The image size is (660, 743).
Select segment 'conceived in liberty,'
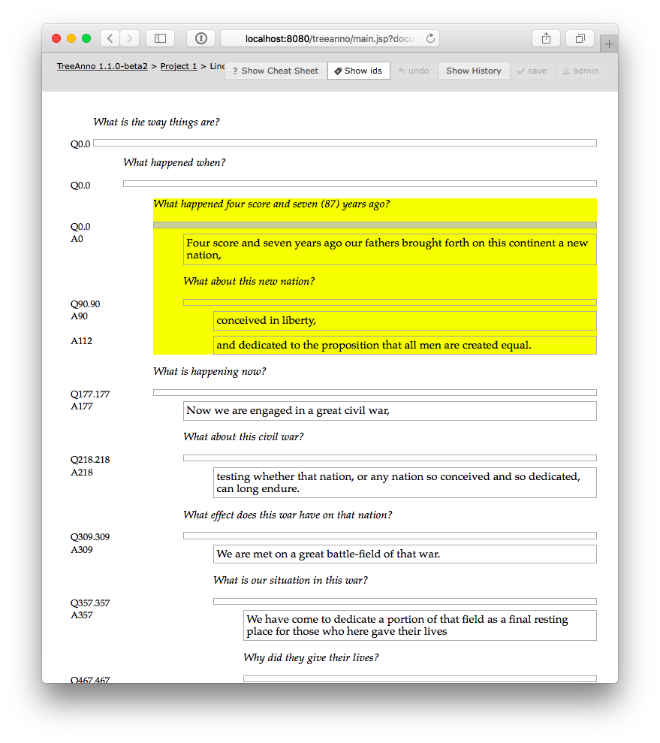(x=405, y=321)
